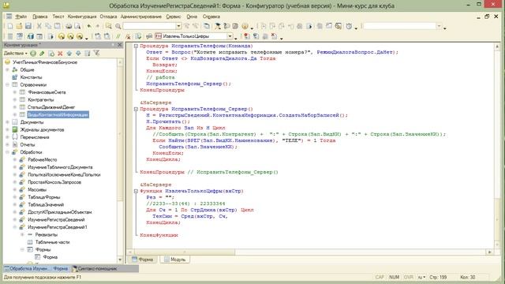Open the search field dropdown arrow

pos(178,26)
